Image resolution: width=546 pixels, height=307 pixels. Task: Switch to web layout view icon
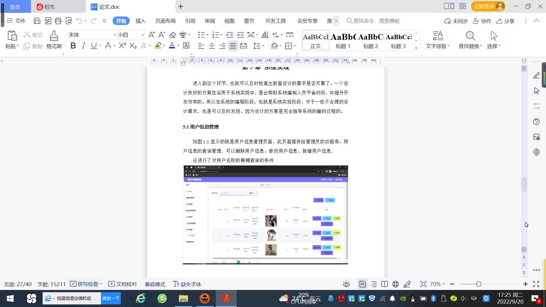click(x=396, y=284)
